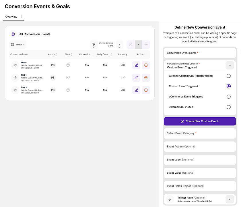
Task: Open the three-dot menu beside Overview
Action: (22, 17)
